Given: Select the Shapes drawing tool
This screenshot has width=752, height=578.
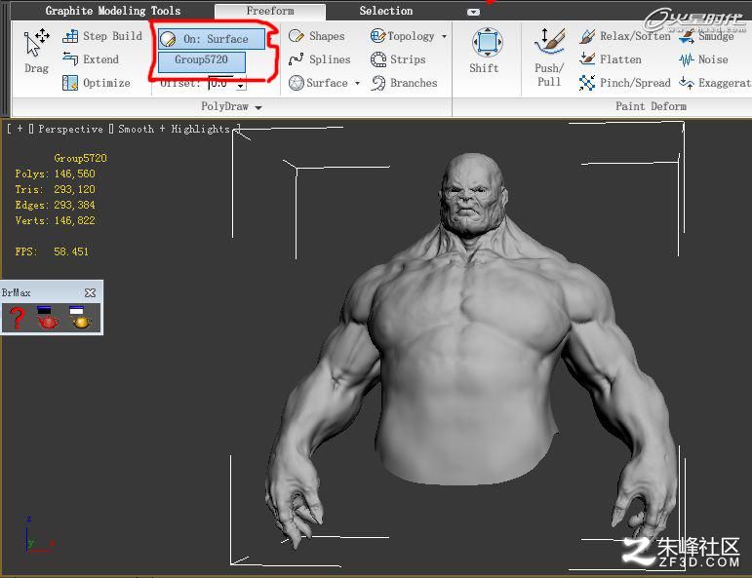Looking at the screenshot, I should pyautogui.click(x=317, y=36).
